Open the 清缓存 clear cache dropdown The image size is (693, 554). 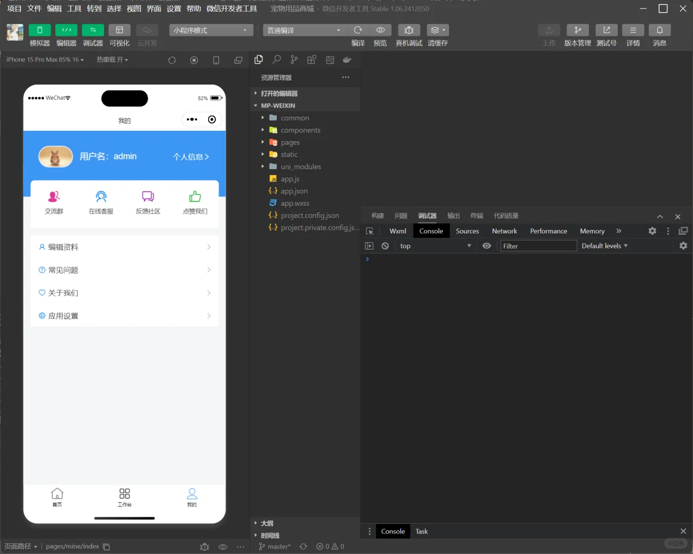pos(438,30)
